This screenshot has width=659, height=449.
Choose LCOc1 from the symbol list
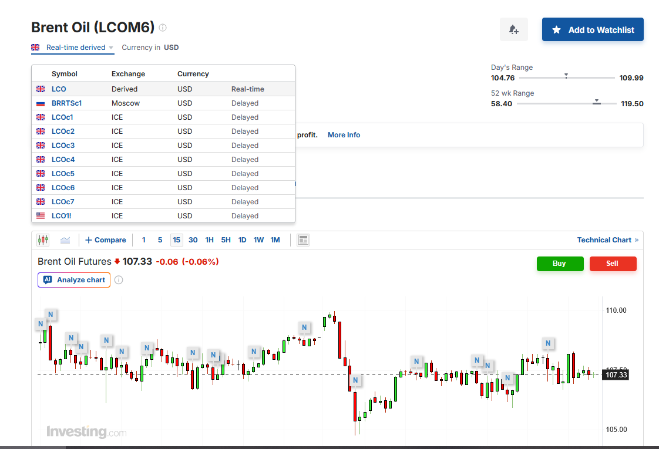62,117
